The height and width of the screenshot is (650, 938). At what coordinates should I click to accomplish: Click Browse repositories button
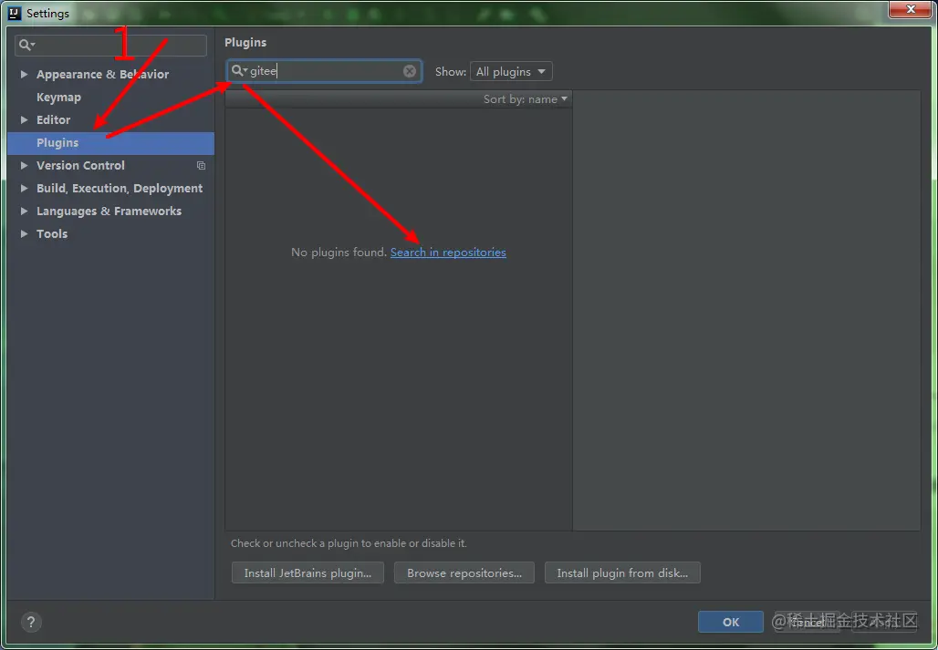click(x=464, y=573)
